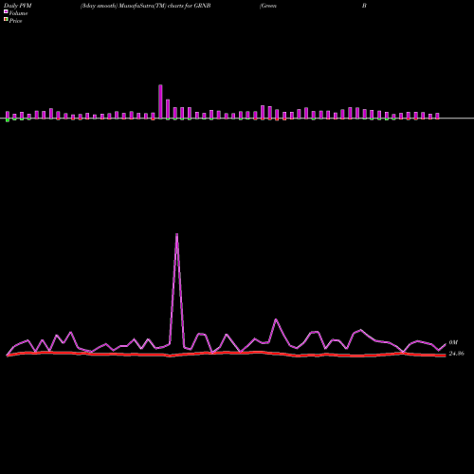The width and height of the screenshot is (474, 474).
Task: Click the highest peak of the magenta volume line
Action: point(176,234)
